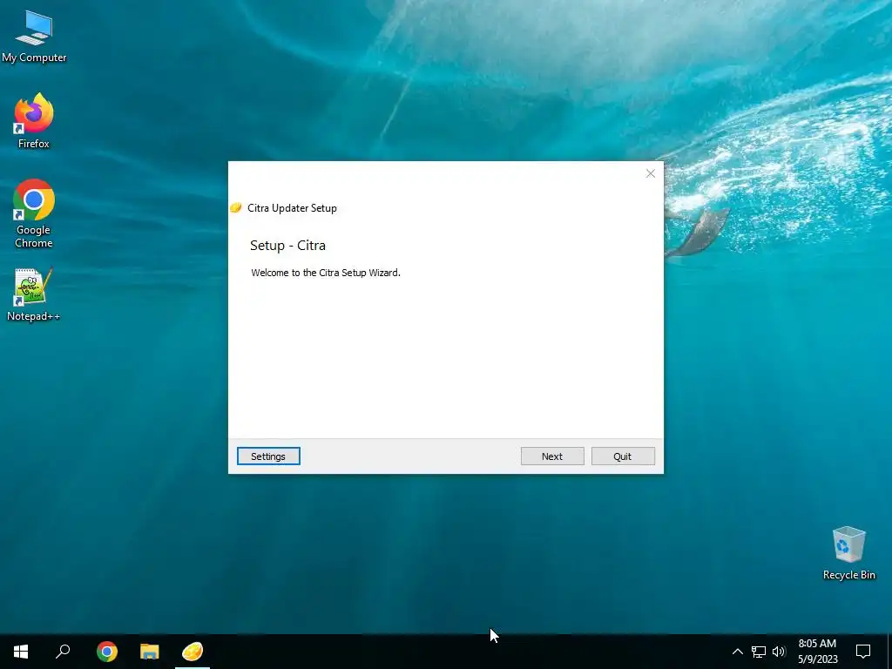Open the Windows Start menu
This screenshot has width=892, height=669.
(21, 652)
